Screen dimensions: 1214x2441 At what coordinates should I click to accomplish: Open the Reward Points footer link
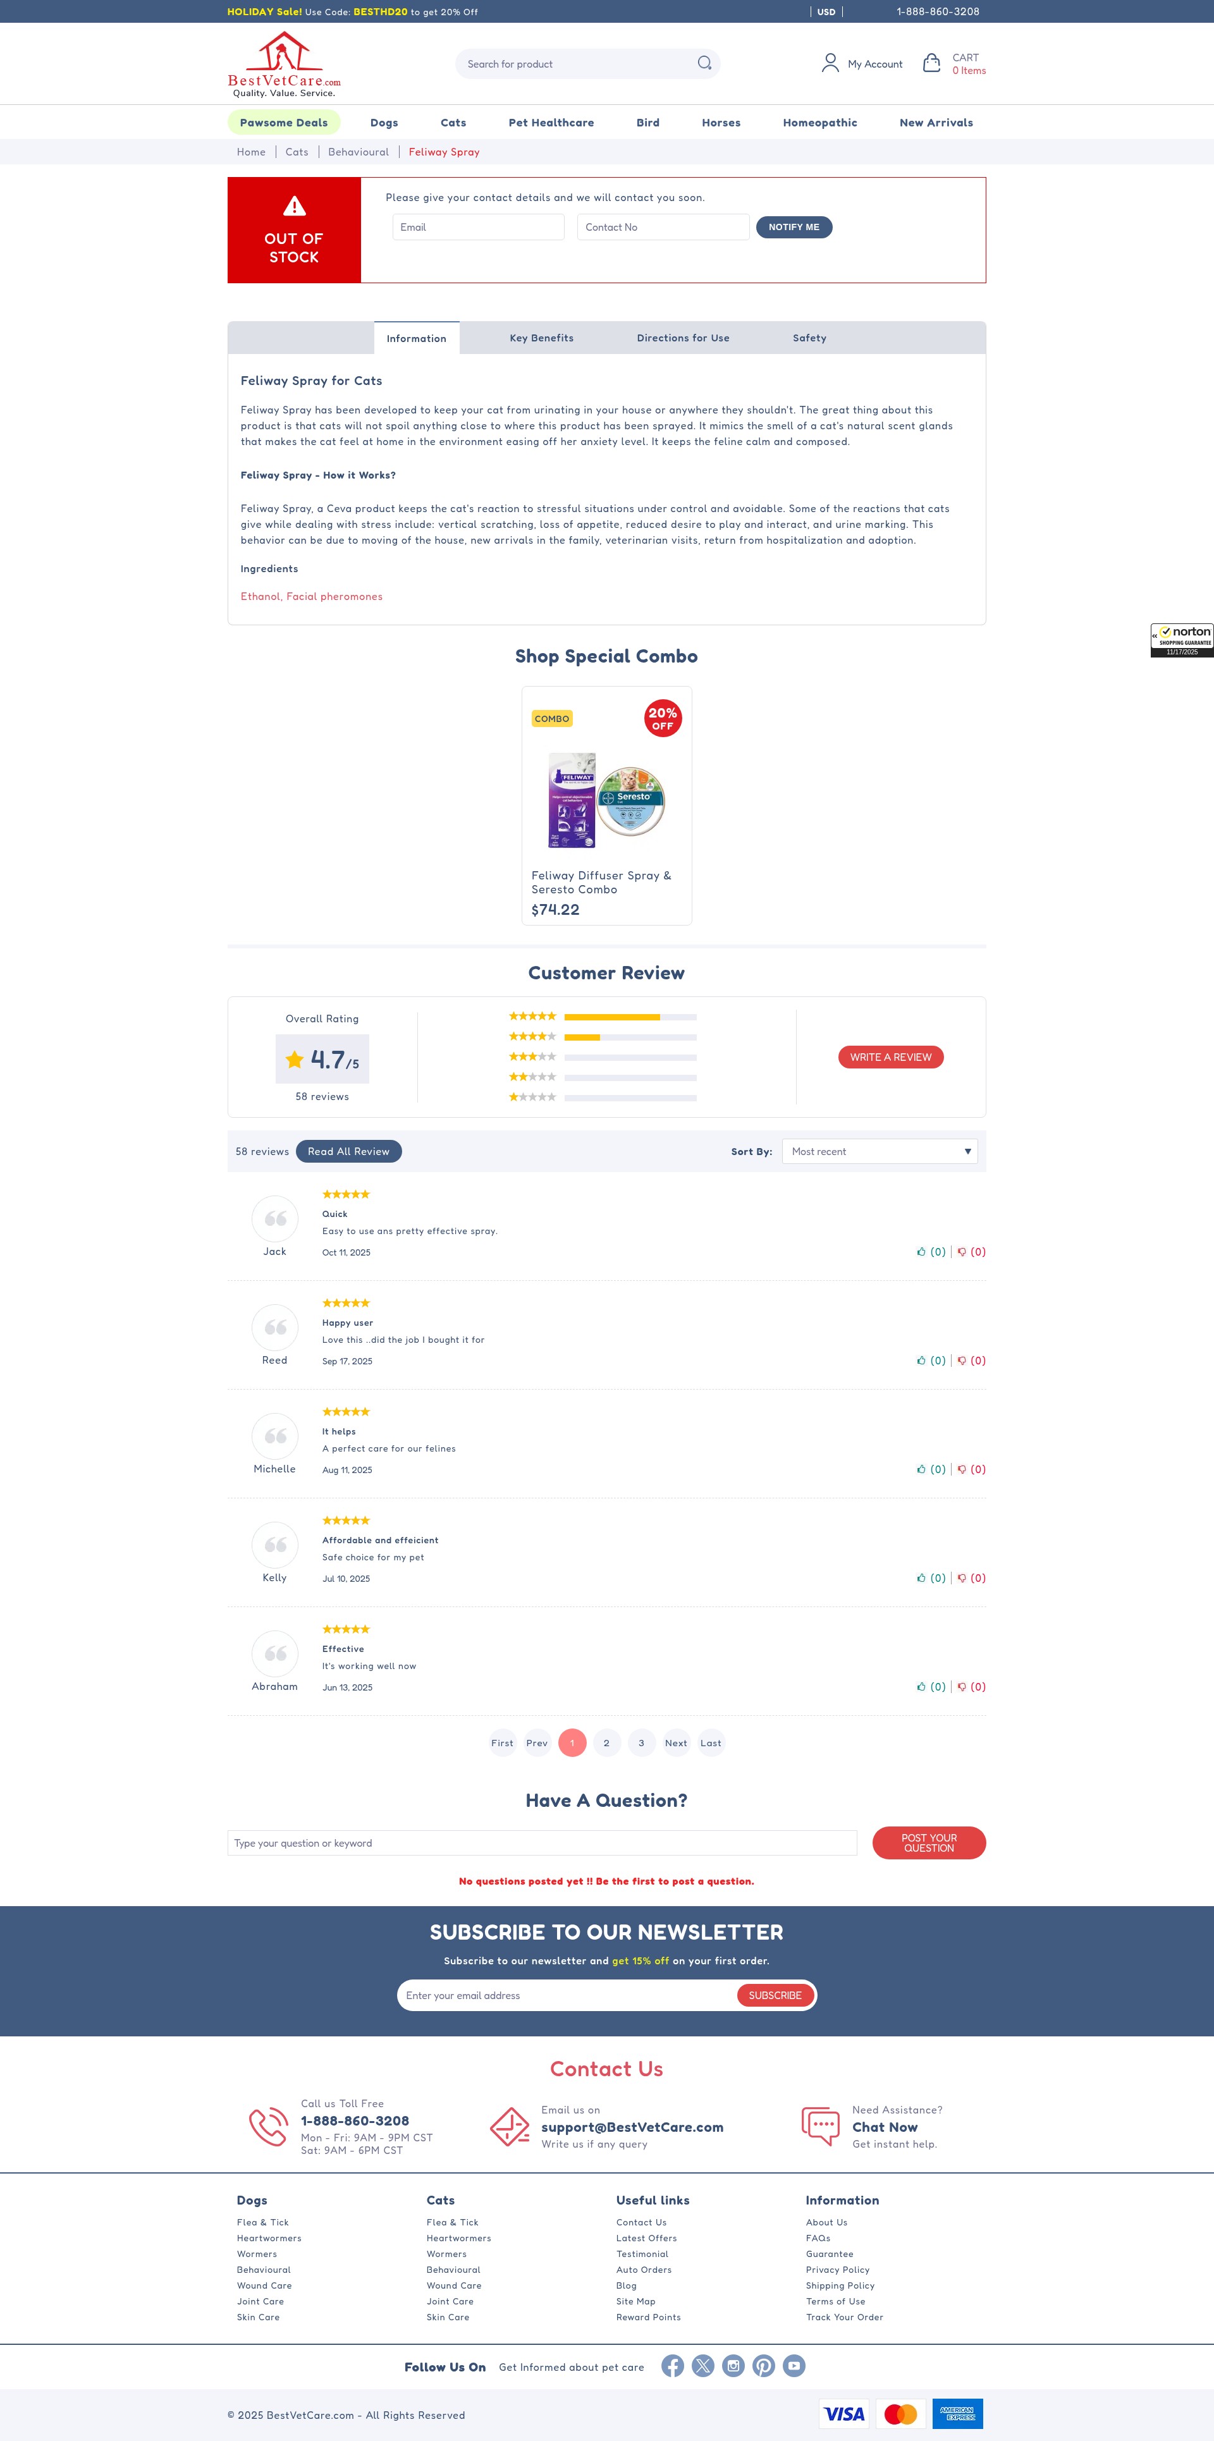click(x=648, y=2318)
